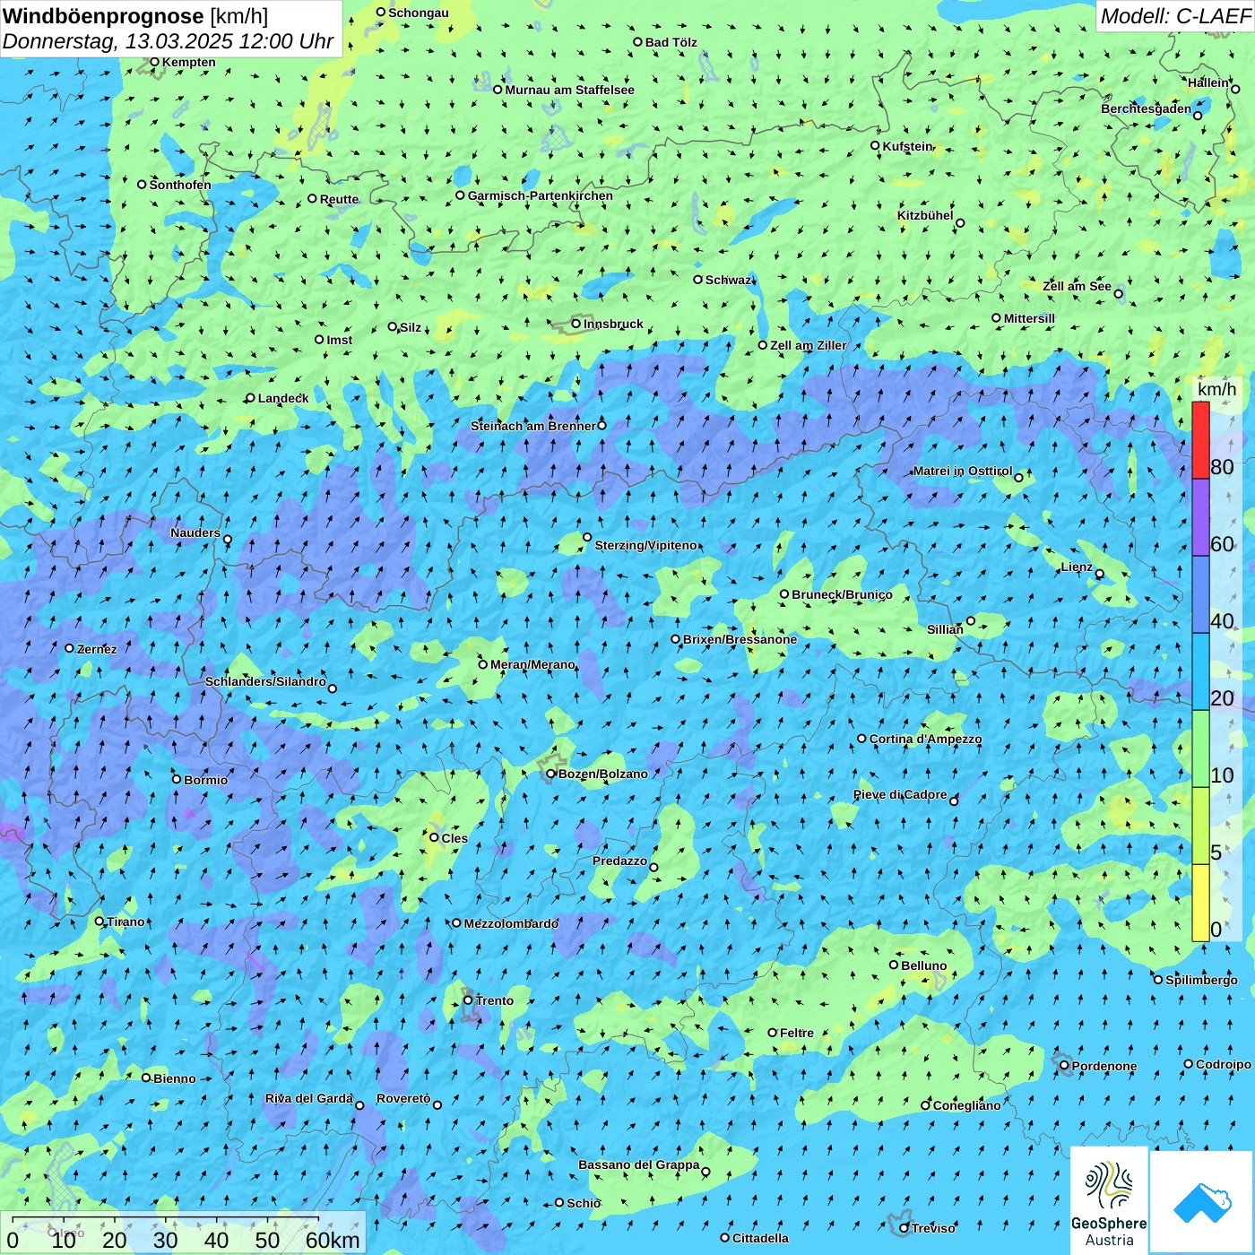Click the Treviso city label
This screenshot has width=1255, height=1255.
tap(933, 1228)
